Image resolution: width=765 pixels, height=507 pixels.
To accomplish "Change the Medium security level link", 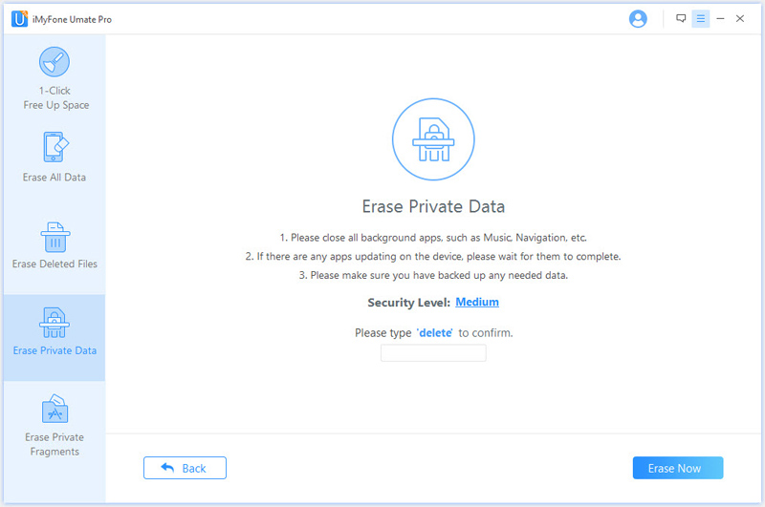I will 477,303.
